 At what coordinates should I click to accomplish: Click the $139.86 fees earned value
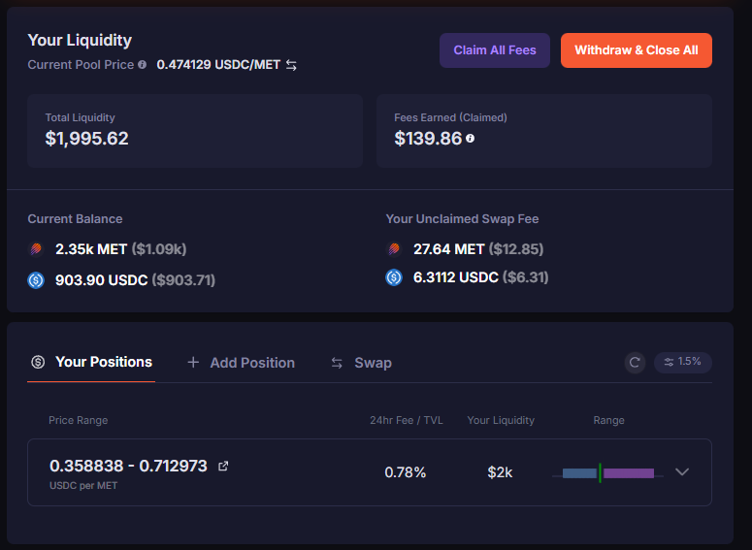click(x=428, y=139)
